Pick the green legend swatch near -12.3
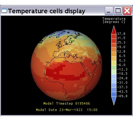 point(114,68)
